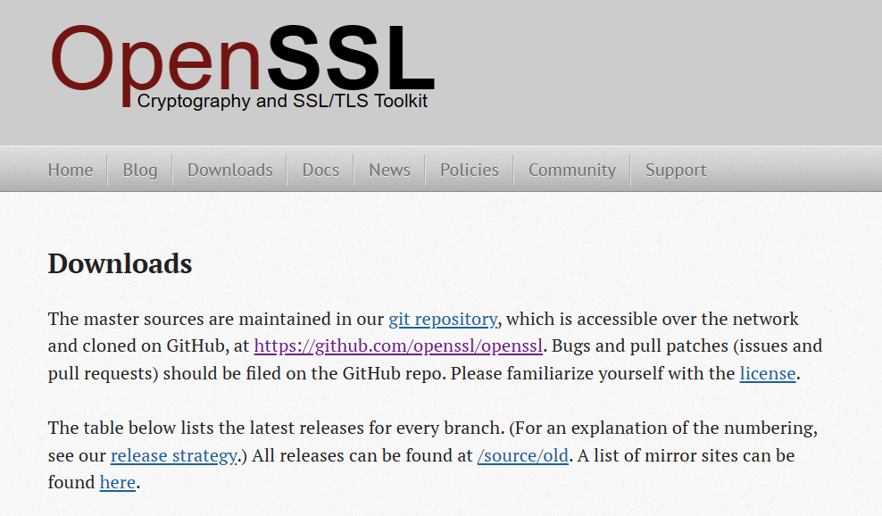
Task: Click the OpenSSL logo in the header
Action: (243, 66)
